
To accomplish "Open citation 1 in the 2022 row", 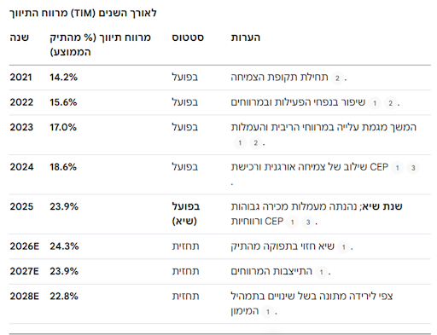I will [x=375, y=103].
